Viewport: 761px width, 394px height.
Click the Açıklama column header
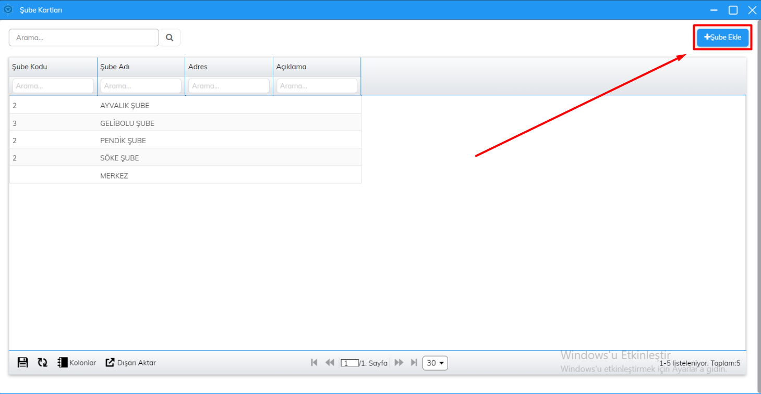291,67
